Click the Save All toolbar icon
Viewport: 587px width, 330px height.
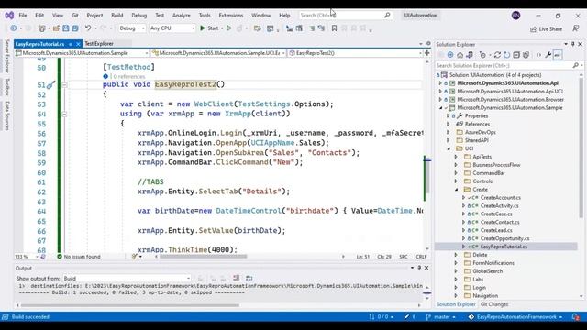[x=75, y=28]
